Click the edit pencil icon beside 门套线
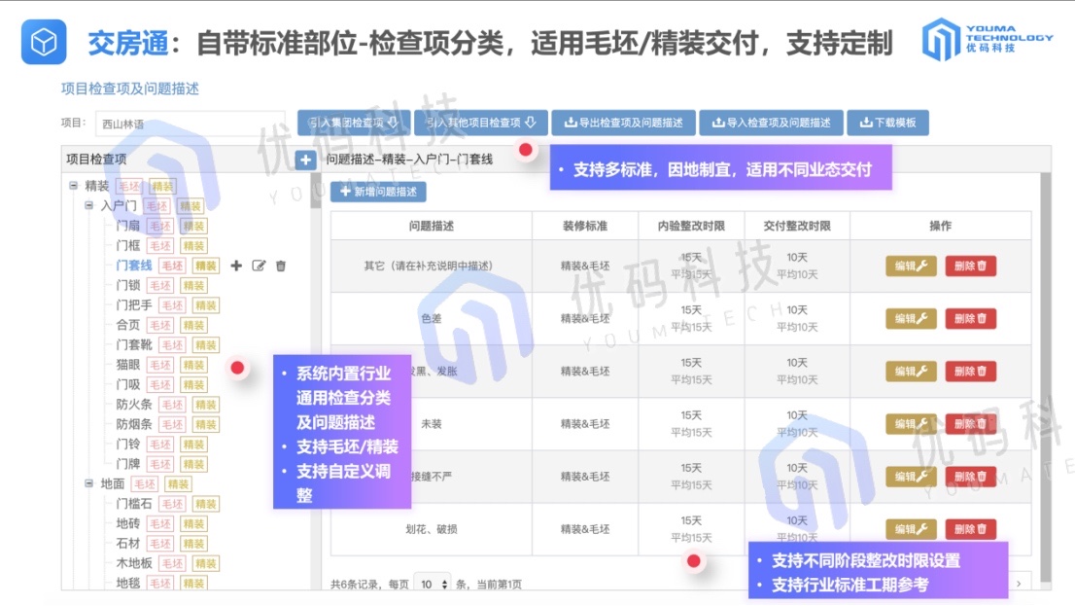 [x=259, y=266]
